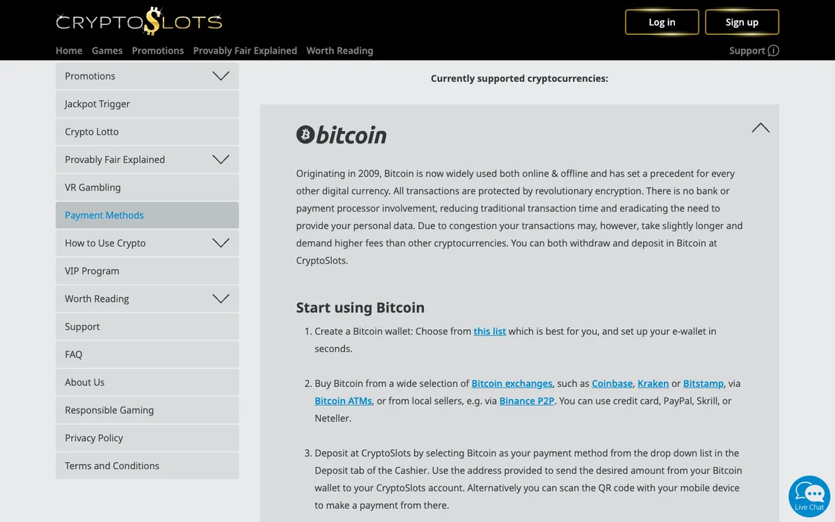The height and width of the screenshot is (522, 835).
Task: Follow the Binance P2P link
Action: 527,401
